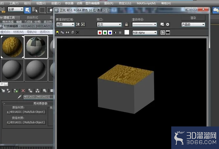This screenshot has width=219, height=149.
Task: Select the gray sphere below the wood sample
Action: click(12, 70)
